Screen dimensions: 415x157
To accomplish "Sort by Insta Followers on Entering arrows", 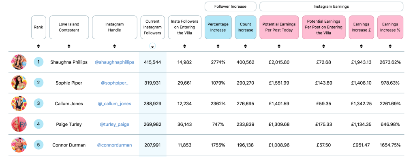I will click(x=184, y=46).
